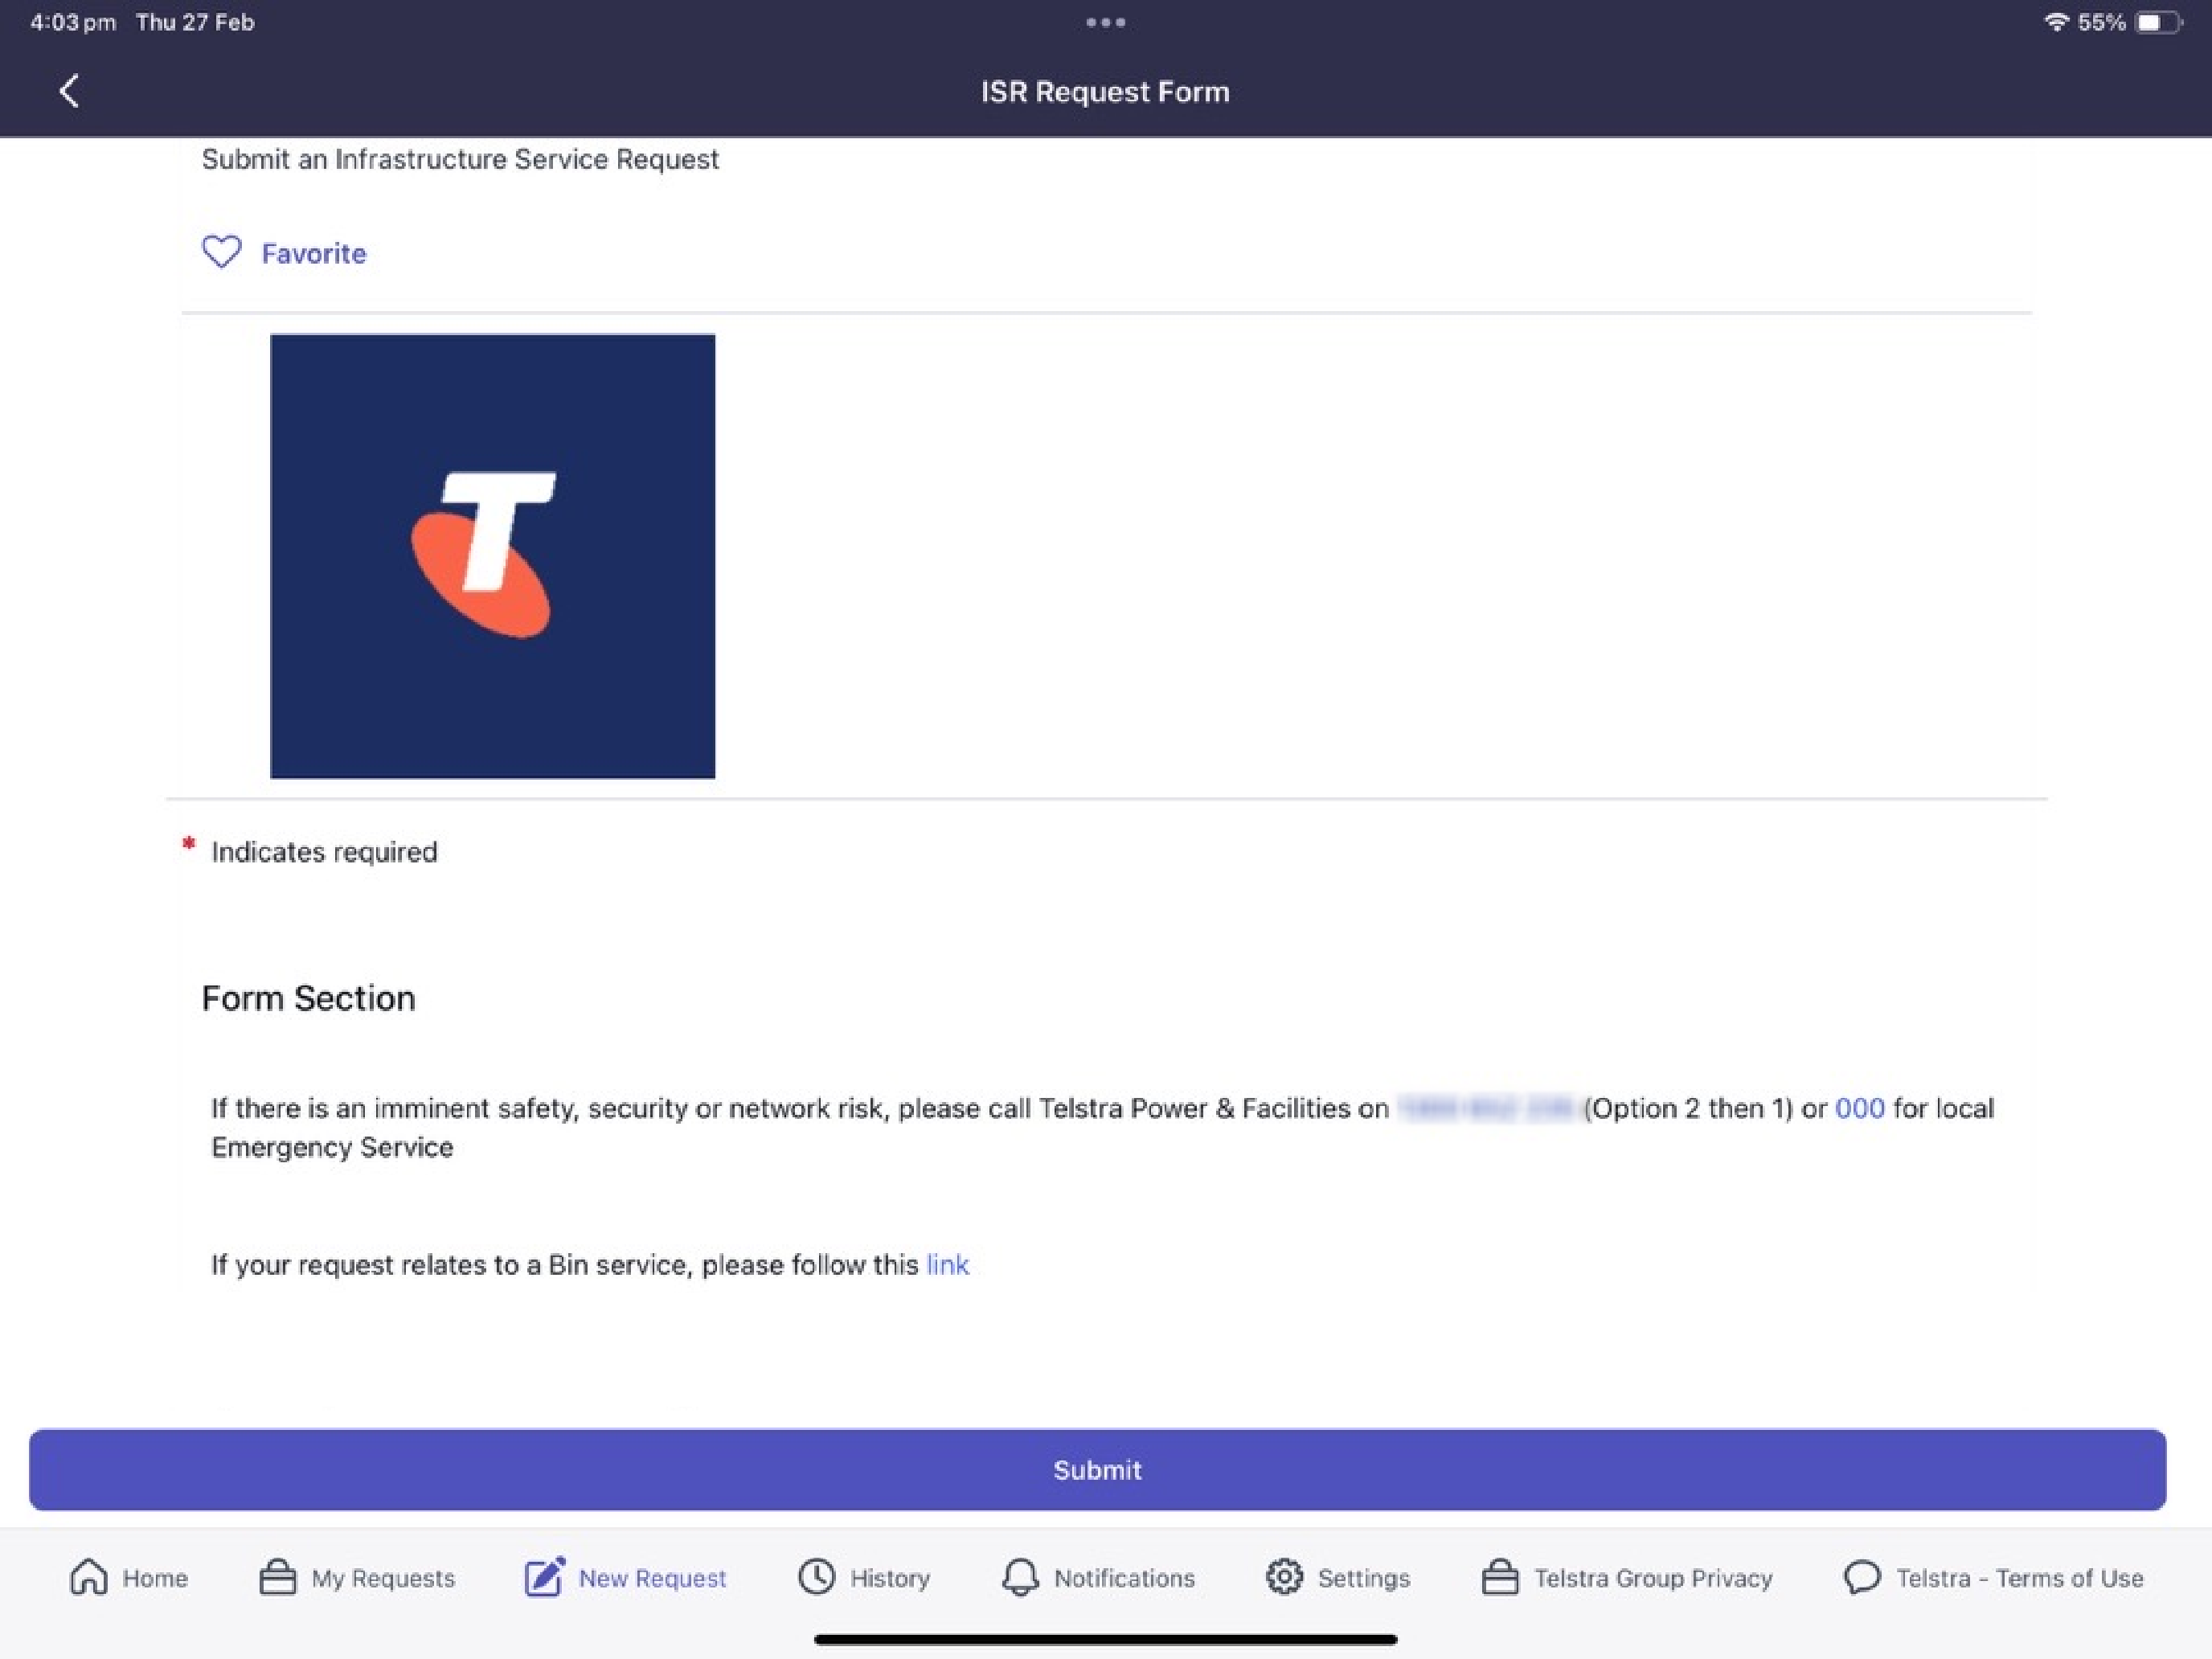Tap the 4:03 pm clock
Image resolution: width=2212 pixels, height=1659 pixels.
[x=73, y=22]
